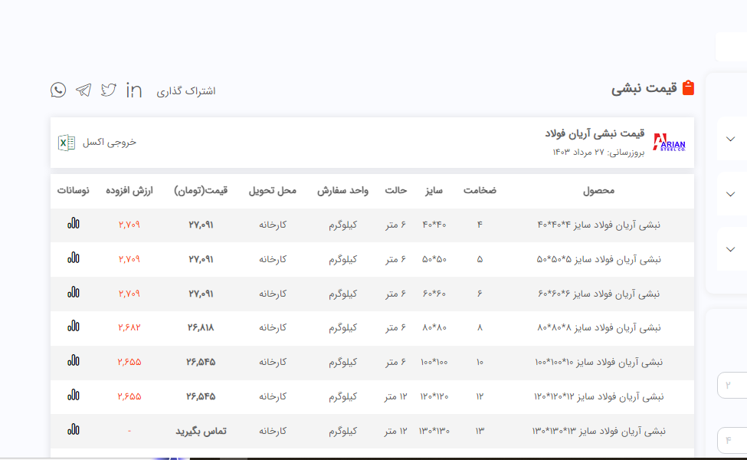Viewport: 747px width, 460px height.
Task: Share page via WhatsApp icon
Action: pos(58,90)
